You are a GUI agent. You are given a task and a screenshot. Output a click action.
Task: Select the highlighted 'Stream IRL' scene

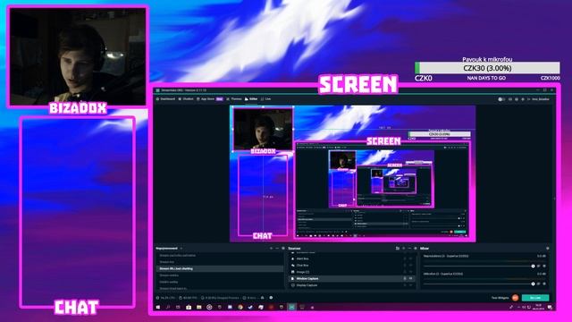(220, 268)
